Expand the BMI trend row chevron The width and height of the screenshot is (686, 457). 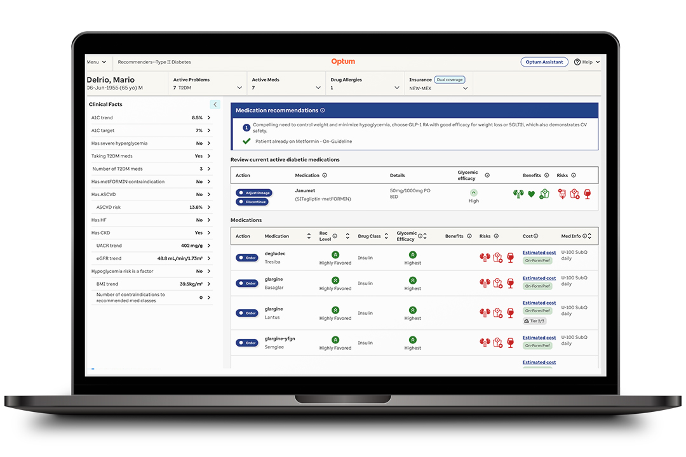(x=209, y=284)
